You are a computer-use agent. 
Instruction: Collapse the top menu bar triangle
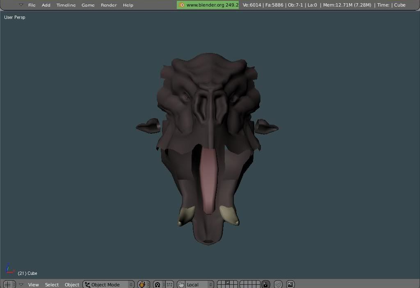[21, 5]
